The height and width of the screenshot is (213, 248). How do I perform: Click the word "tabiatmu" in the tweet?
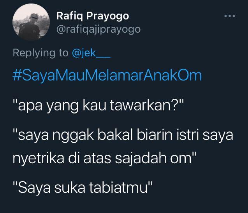point(118,188)
